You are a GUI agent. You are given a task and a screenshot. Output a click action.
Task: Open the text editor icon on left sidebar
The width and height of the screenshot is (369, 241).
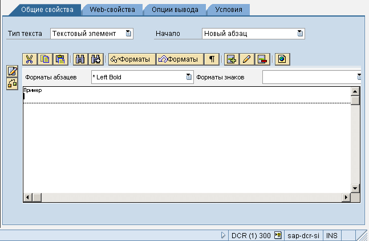point(11,71)
